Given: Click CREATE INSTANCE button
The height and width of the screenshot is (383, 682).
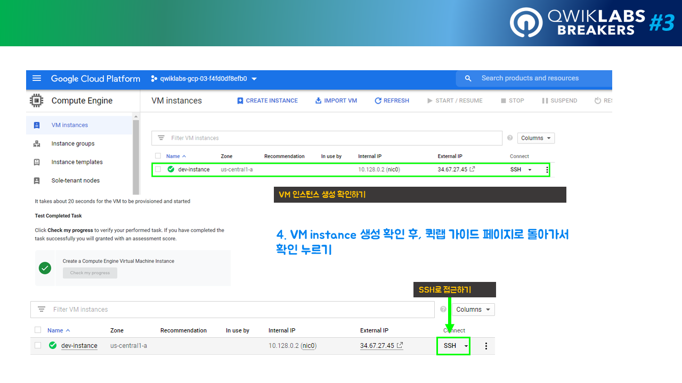Looking at the screenshot, I should [x=267, y=101].
